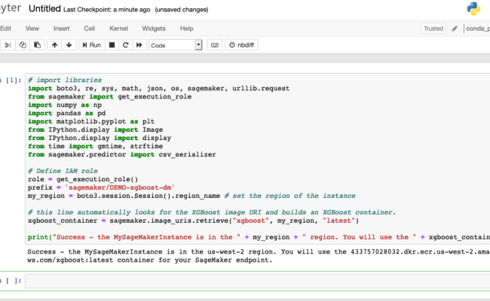This screenshot has height=301, width=490.
Task: Click the Trusted notebook indicator
Action: (x=433, y=29)
